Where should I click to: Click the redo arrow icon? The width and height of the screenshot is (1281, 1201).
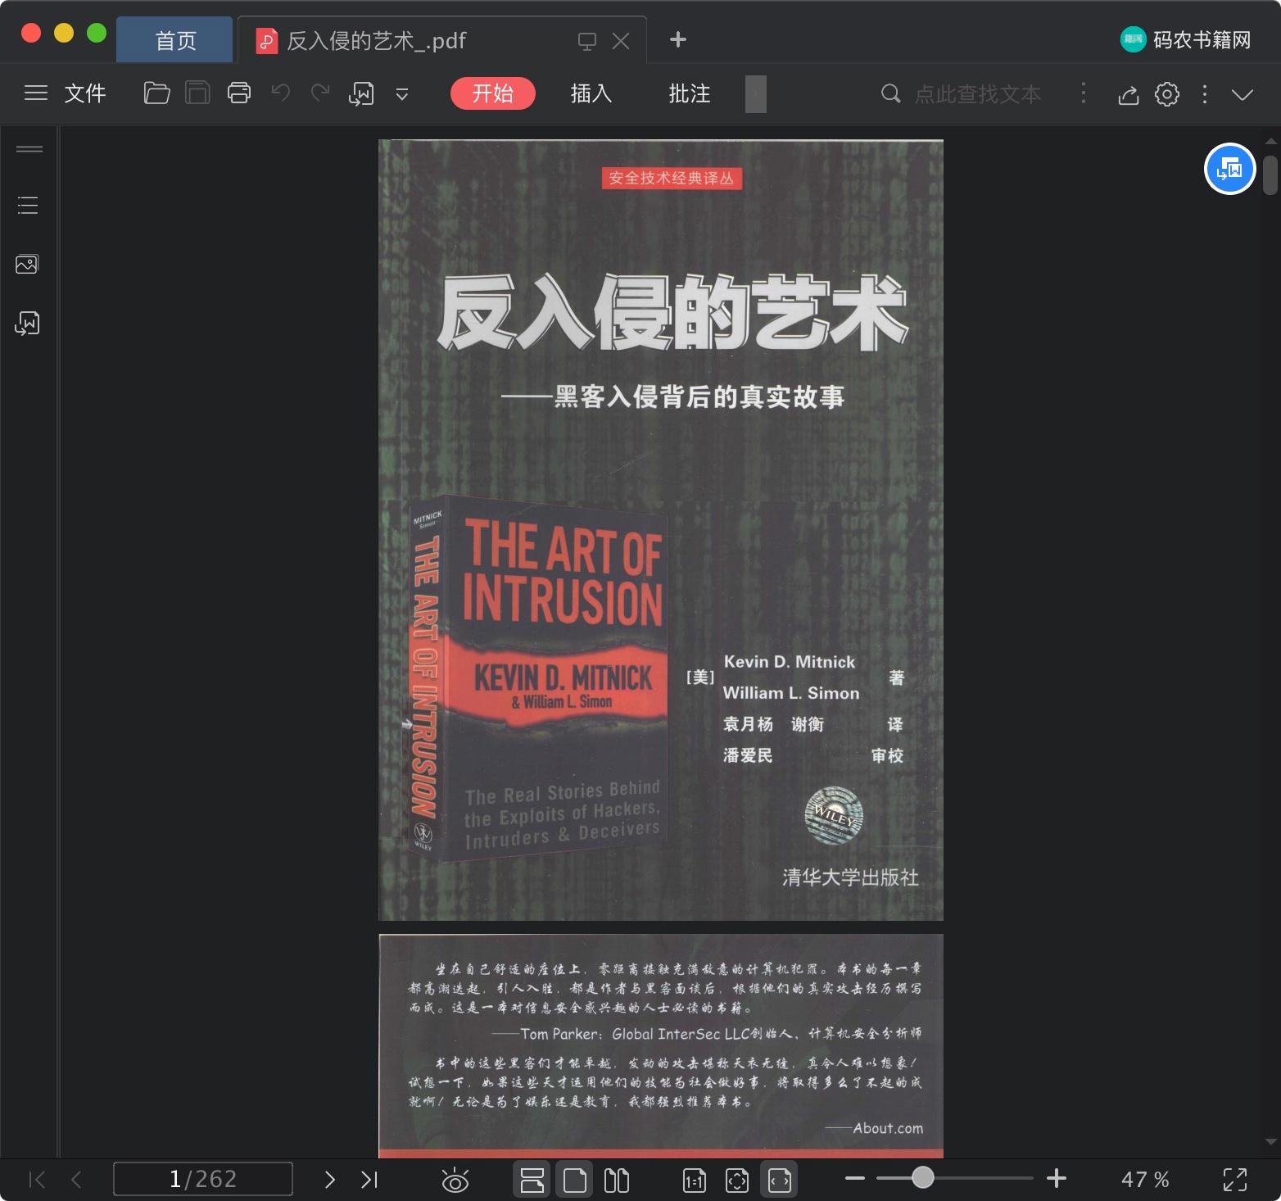coord(320,93)
